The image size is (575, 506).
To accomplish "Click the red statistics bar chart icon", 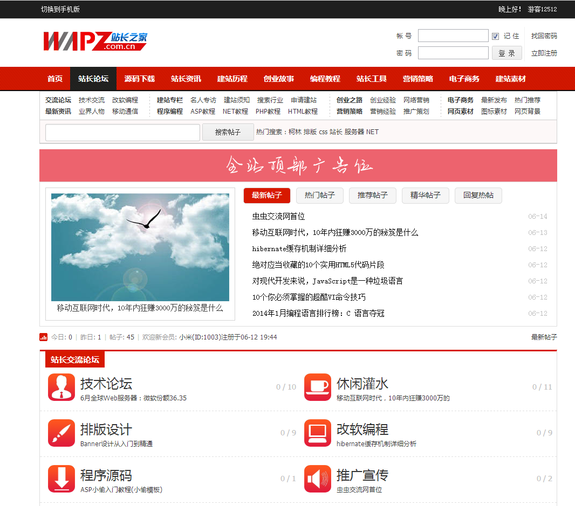I will click(44, 337).
